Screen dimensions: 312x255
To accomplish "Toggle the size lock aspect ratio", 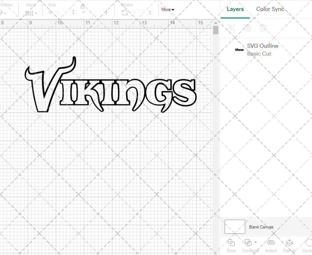I will tap(83, 6).
